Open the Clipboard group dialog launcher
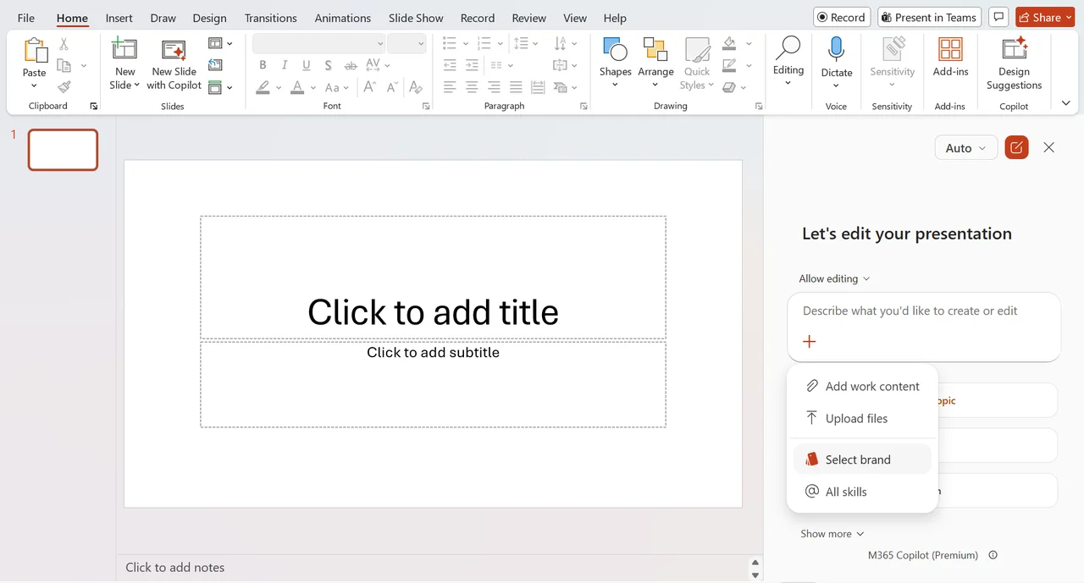1084x583 pixels. 94,107
